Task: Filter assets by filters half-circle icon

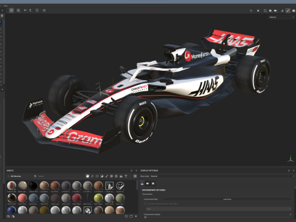Action: pyautogui.click(x=102, y=176)
